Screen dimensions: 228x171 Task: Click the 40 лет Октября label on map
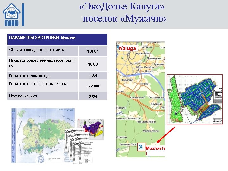point(145,67)
